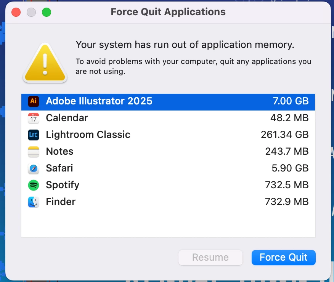334x282 pixels.
Task: Click the Lightroom Classic Lrc icon
Action: click(34, 135)
